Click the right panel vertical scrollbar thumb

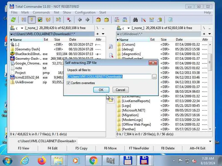(210, 62)
